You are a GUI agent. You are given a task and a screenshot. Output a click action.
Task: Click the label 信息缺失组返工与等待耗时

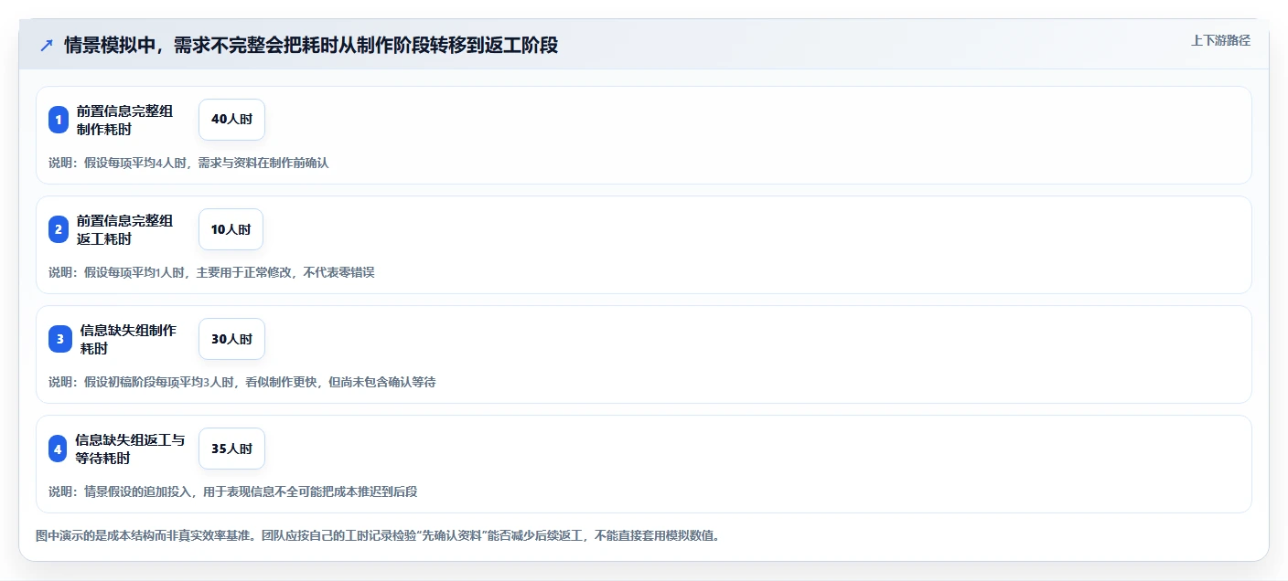pos(130,449)
